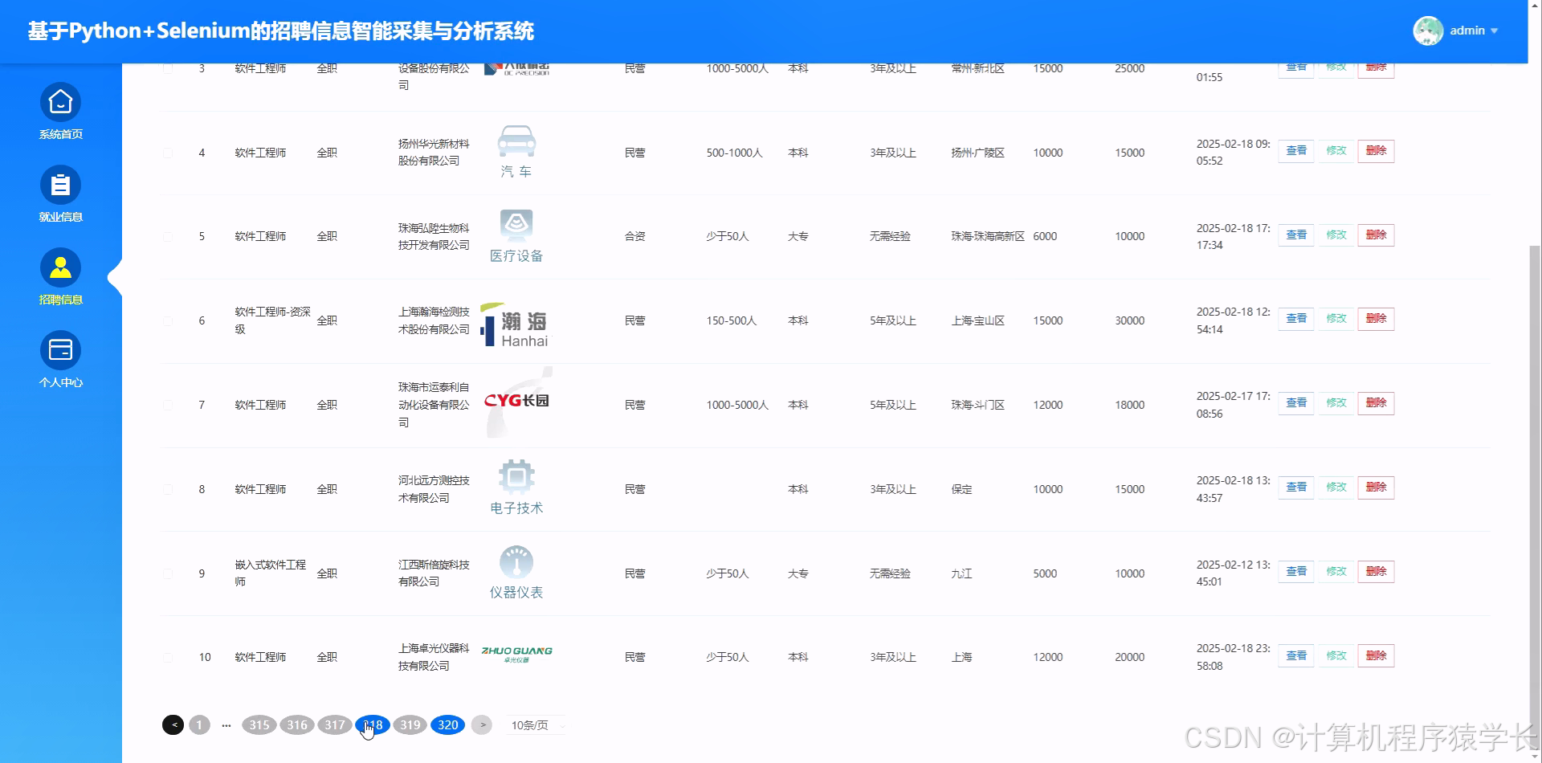Click 删除 on the 江西斯倍旋 row

pos(1376,571)
